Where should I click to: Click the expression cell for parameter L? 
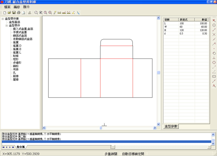[186, 23]
